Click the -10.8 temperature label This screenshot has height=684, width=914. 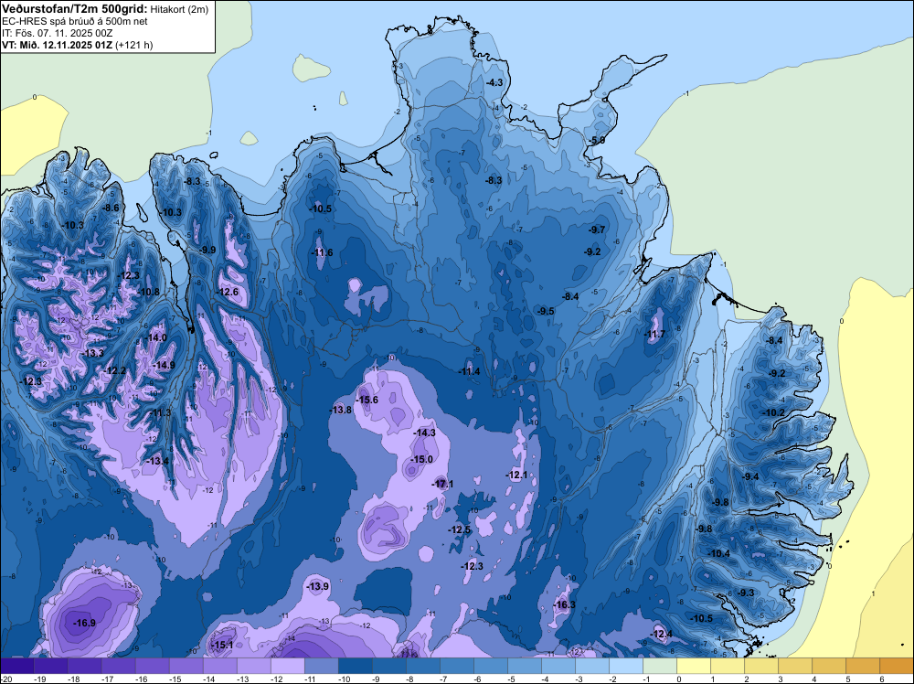tap(149, 292)
